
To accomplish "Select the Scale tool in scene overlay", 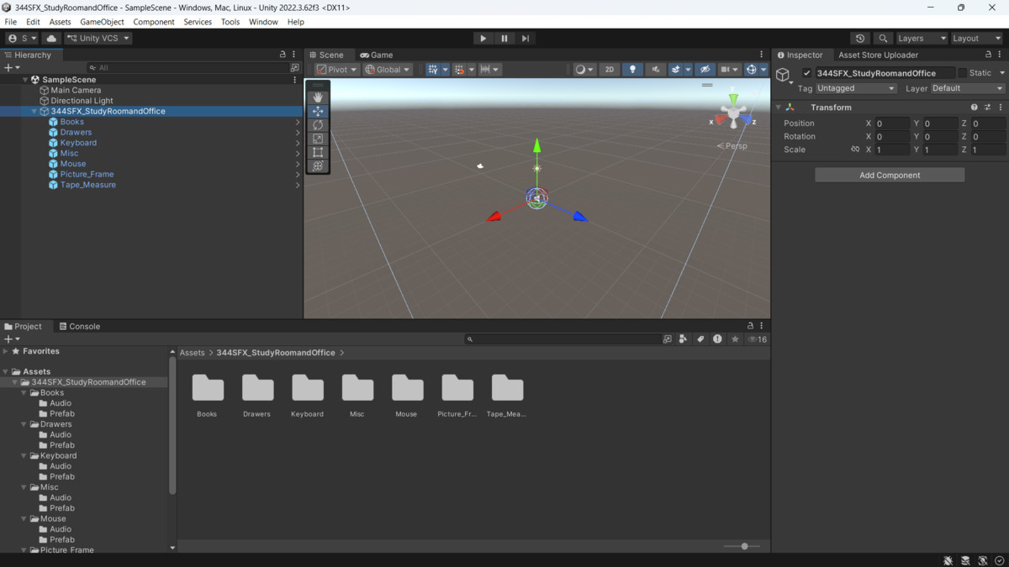I will pos(318,139).
